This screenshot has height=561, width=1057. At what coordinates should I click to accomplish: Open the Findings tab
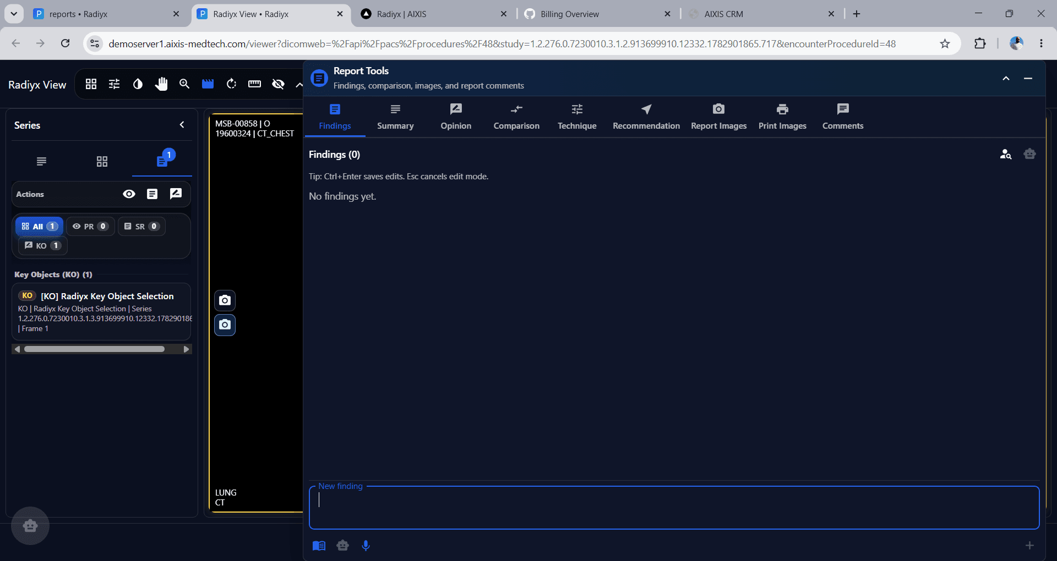pyautogui.click(x=335, y=117)
